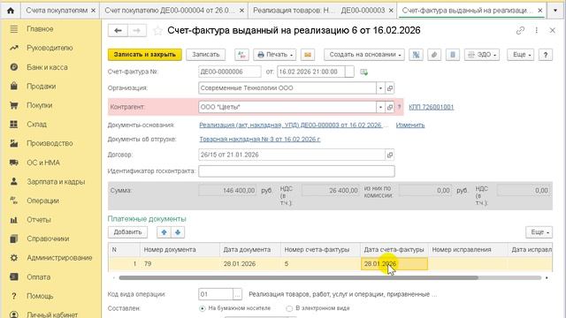Open organization card for Современные Технологии ООО
Screen dimensions: 566x318
[x=390, y=88]
